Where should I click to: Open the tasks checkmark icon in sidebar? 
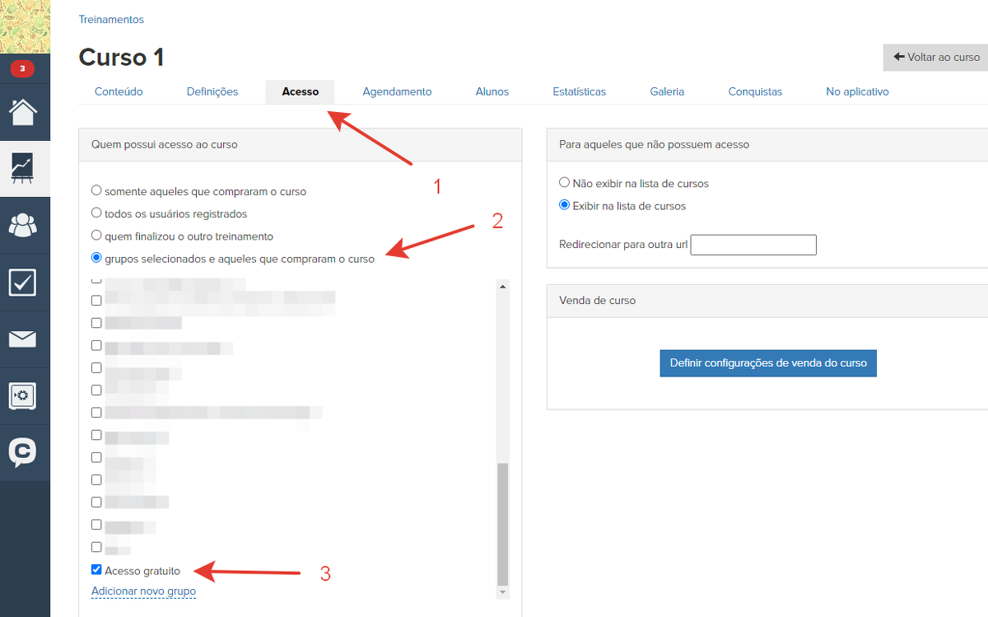23,282
